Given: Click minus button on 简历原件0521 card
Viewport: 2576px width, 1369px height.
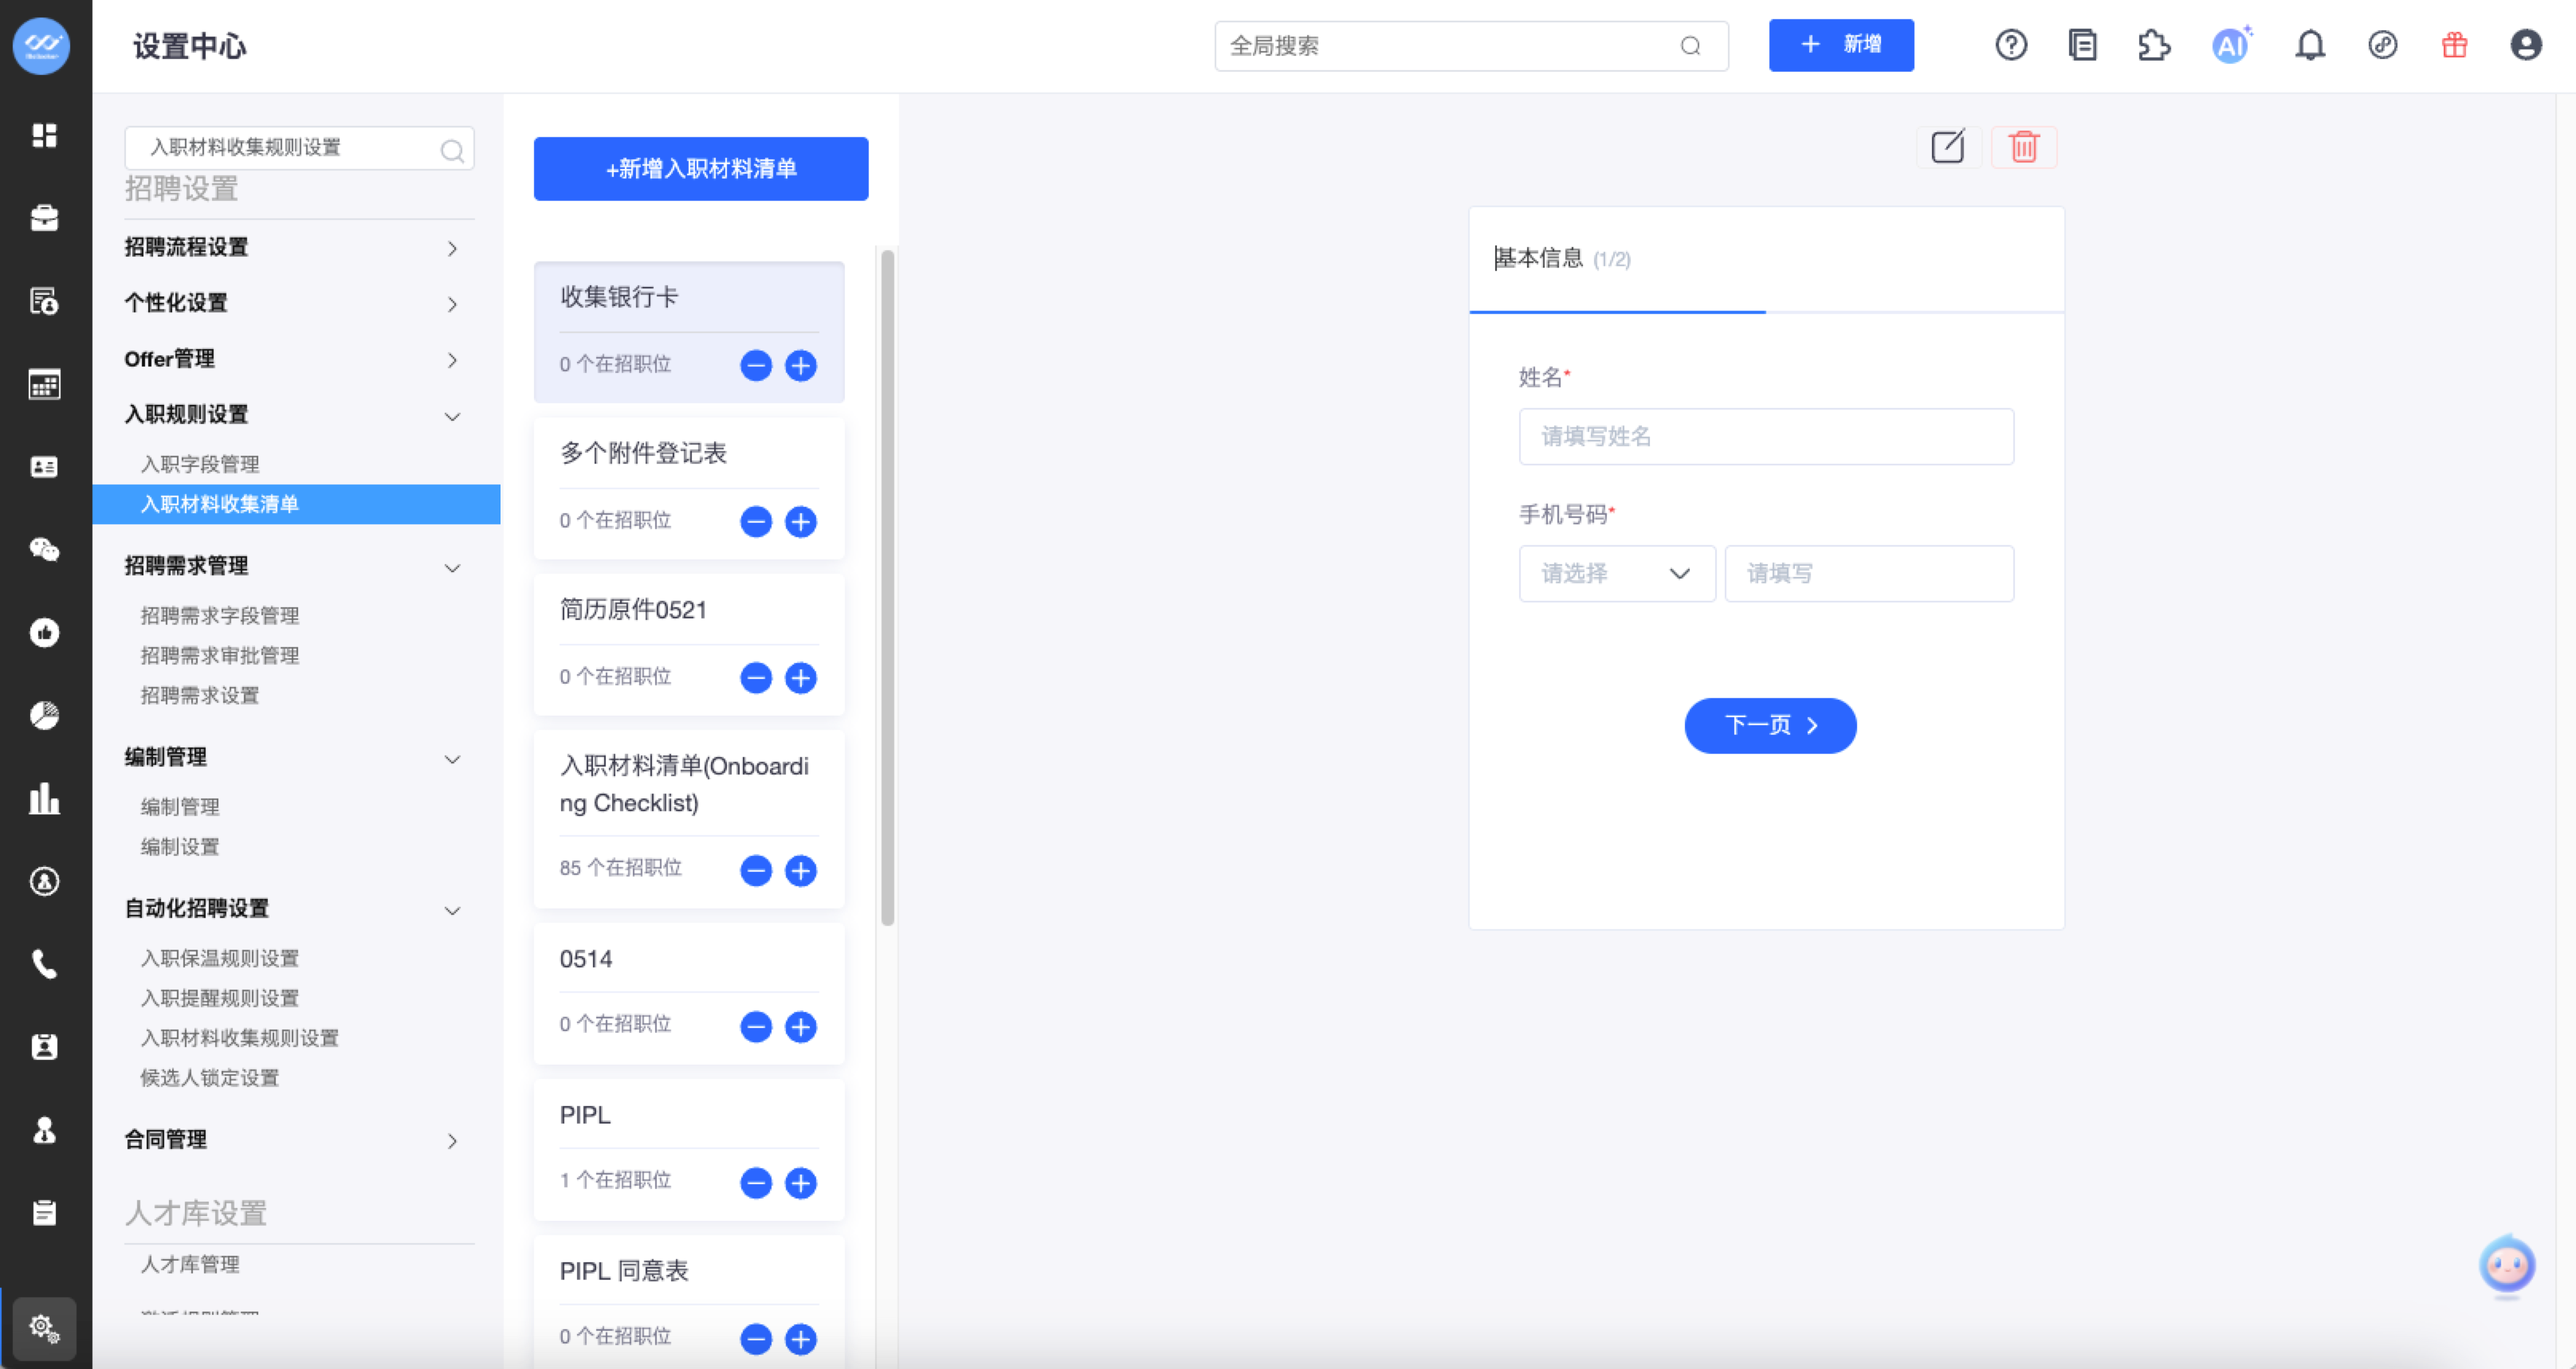Looking at the screenshot, I should (756, 678).
